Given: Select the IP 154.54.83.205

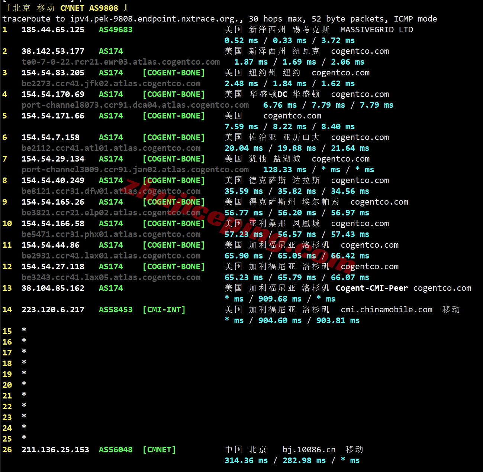Looking at the screenshot, I should click(x=53, y=73).
